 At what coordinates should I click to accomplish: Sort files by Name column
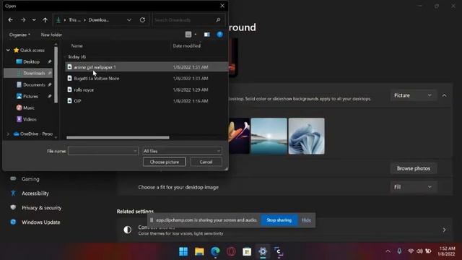77,45
